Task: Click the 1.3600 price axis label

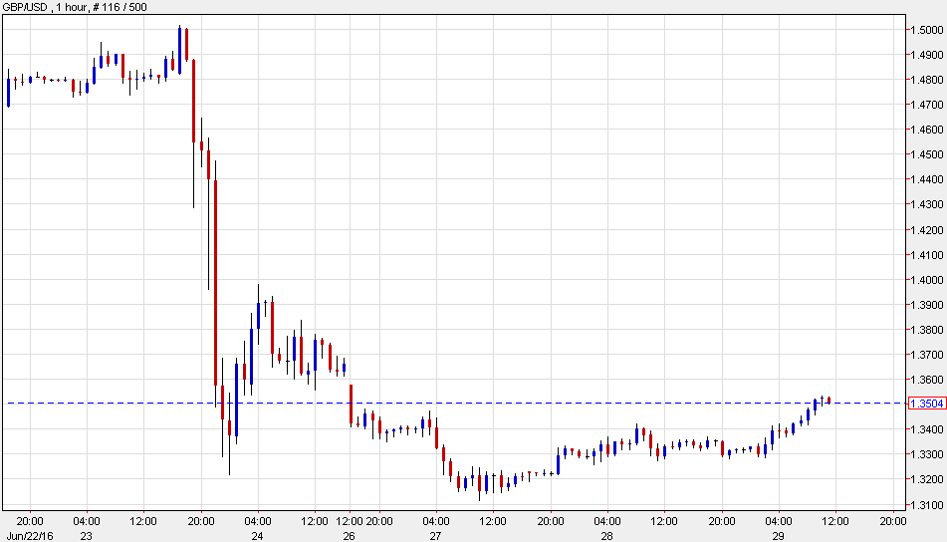Action: pyautogui.click(x=927, y=380)
